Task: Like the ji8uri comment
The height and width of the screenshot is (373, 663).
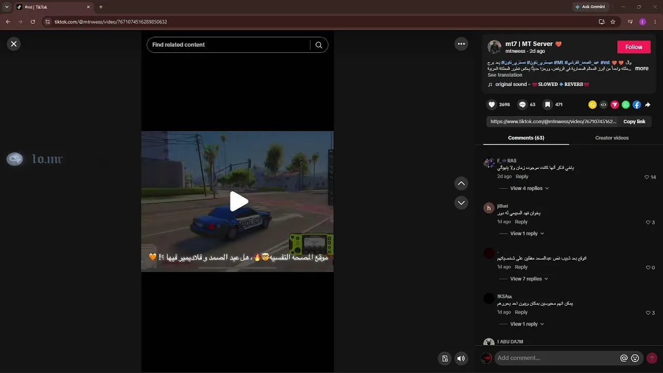Action: (647, 222)
